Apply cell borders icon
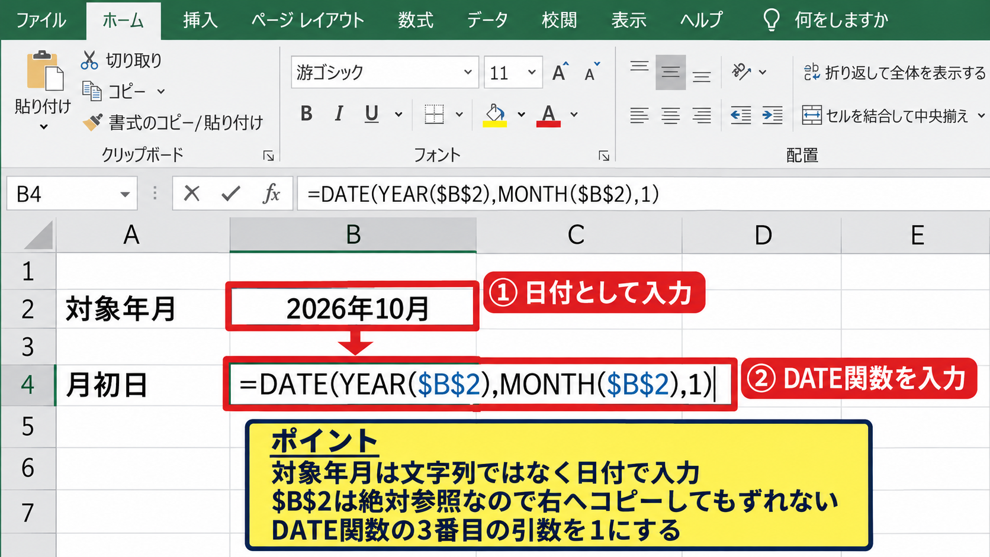 click(434, 114)
